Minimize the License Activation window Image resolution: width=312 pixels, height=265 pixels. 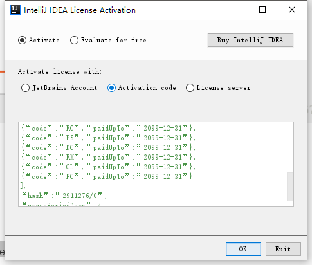click(x=234, y=10)
